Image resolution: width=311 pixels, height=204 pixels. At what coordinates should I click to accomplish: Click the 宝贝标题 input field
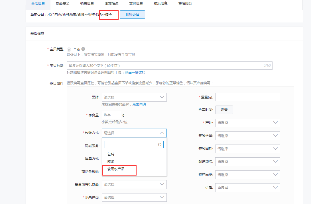coord(165,65)
